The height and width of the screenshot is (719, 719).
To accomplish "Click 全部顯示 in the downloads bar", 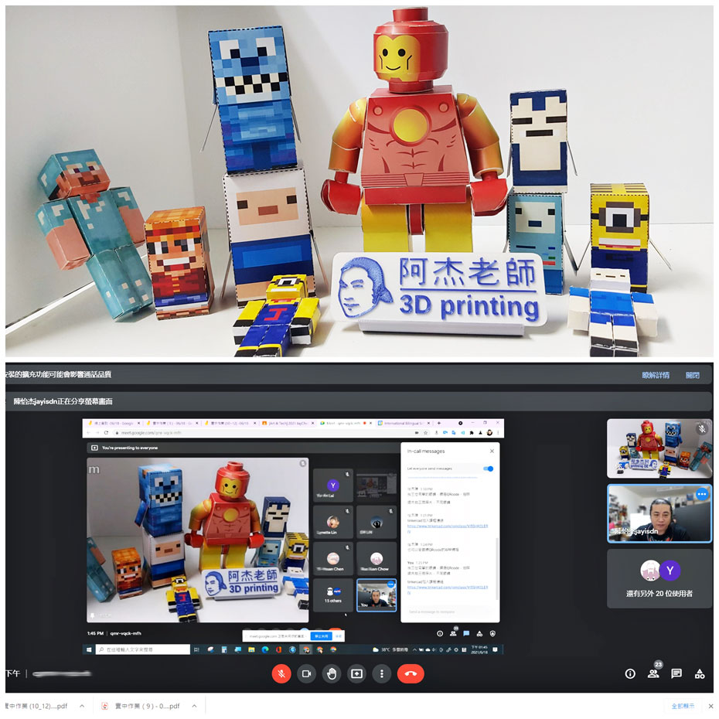I will click(x=683, y=706).
